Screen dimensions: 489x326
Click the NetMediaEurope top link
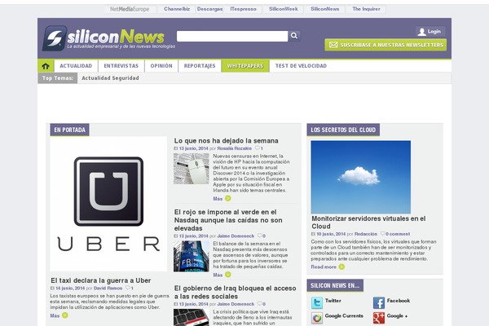pyautogui.click(x=130, y=9)
